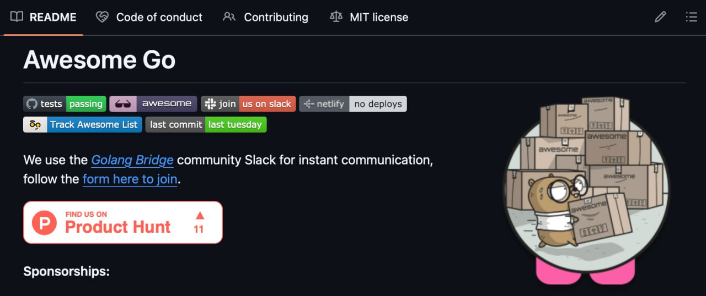
Task: Open the README outline list icon
Action: [x=691, y=17]
